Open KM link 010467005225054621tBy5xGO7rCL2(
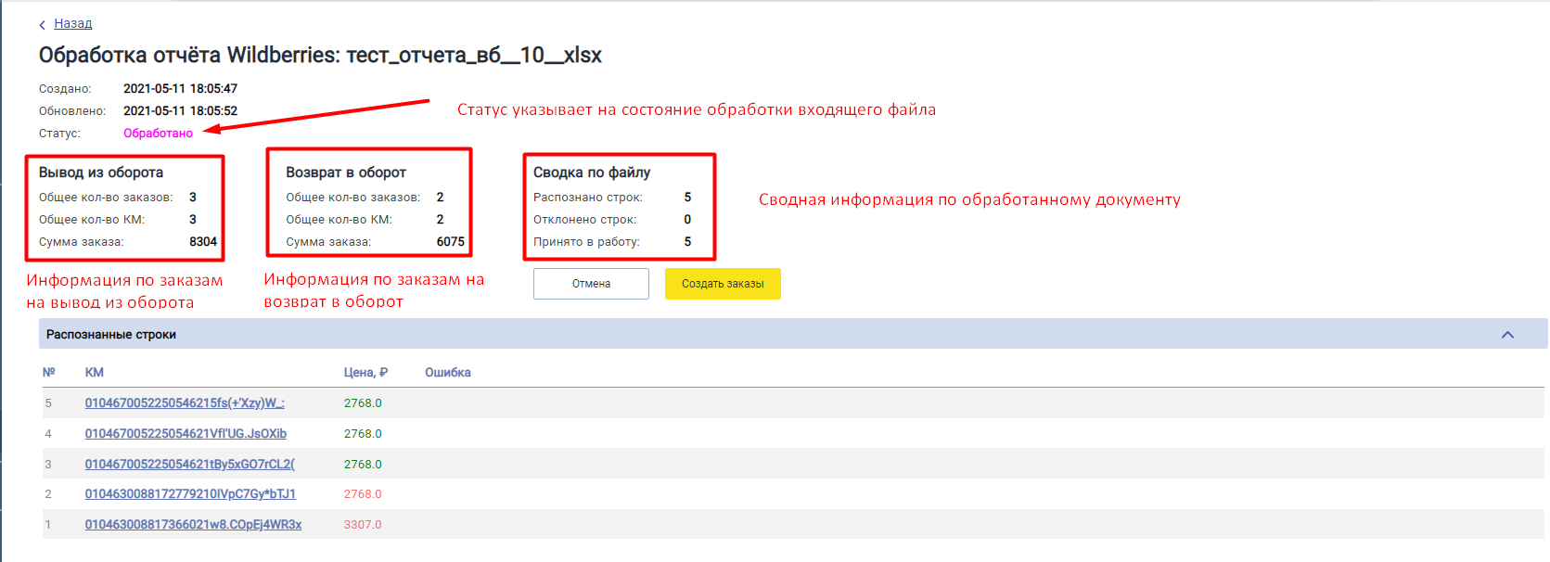The width and height of the screenshot is (1550, 562). coord(189,464)
